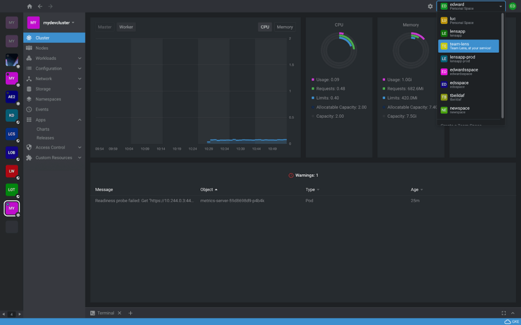Viewport: 521px width, 325px height.
Task: Click the blue Limits: 0.40 legend swatch
Action: click(x=313, y=98)
